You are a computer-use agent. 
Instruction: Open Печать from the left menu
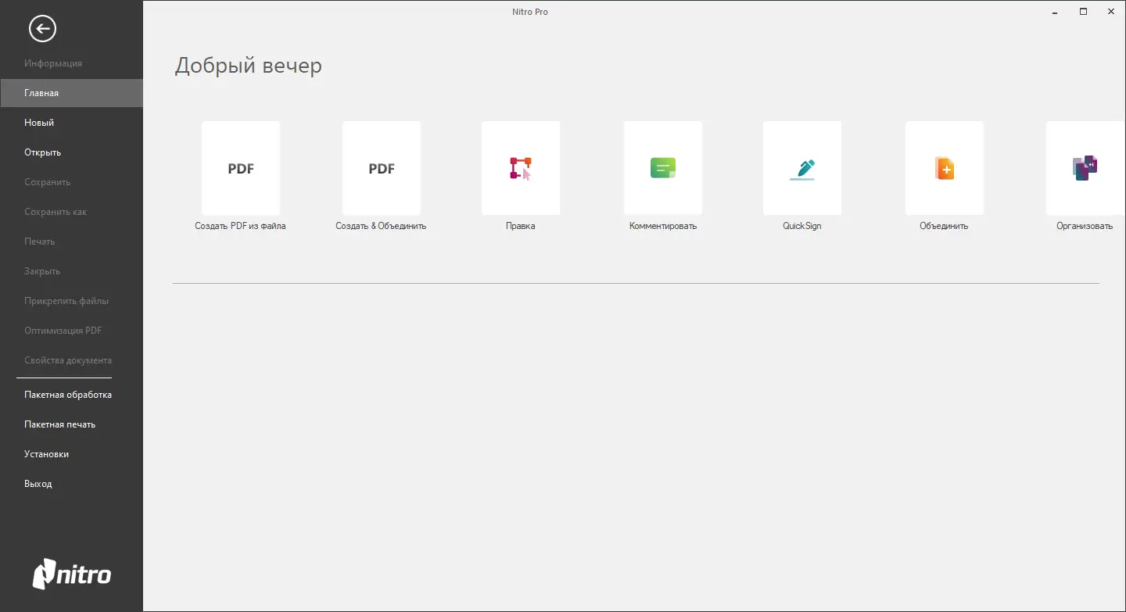(71, 242)
